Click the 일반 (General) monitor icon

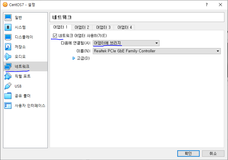click(x=8, y=18)
